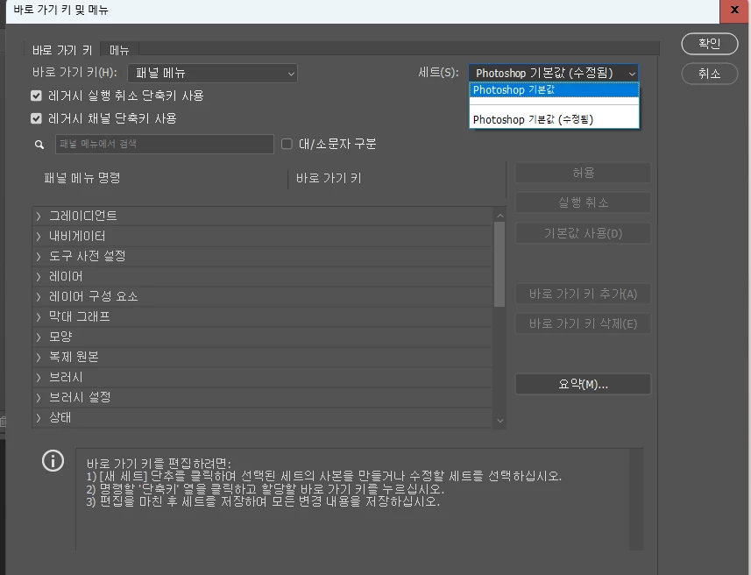Click the 허용 button

pos(583,173)
